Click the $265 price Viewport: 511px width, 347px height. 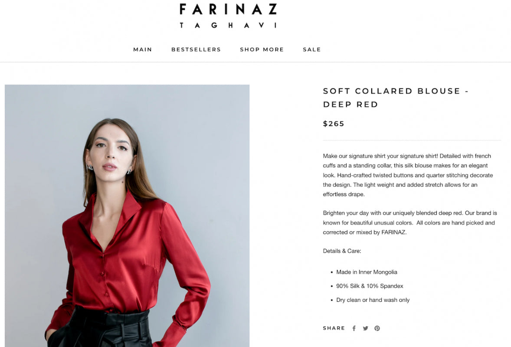point(334,124)
